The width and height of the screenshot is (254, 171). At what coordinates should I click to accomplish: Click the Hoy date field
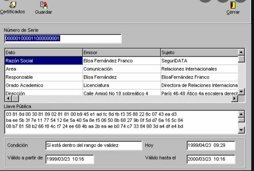tap(211, 146)
